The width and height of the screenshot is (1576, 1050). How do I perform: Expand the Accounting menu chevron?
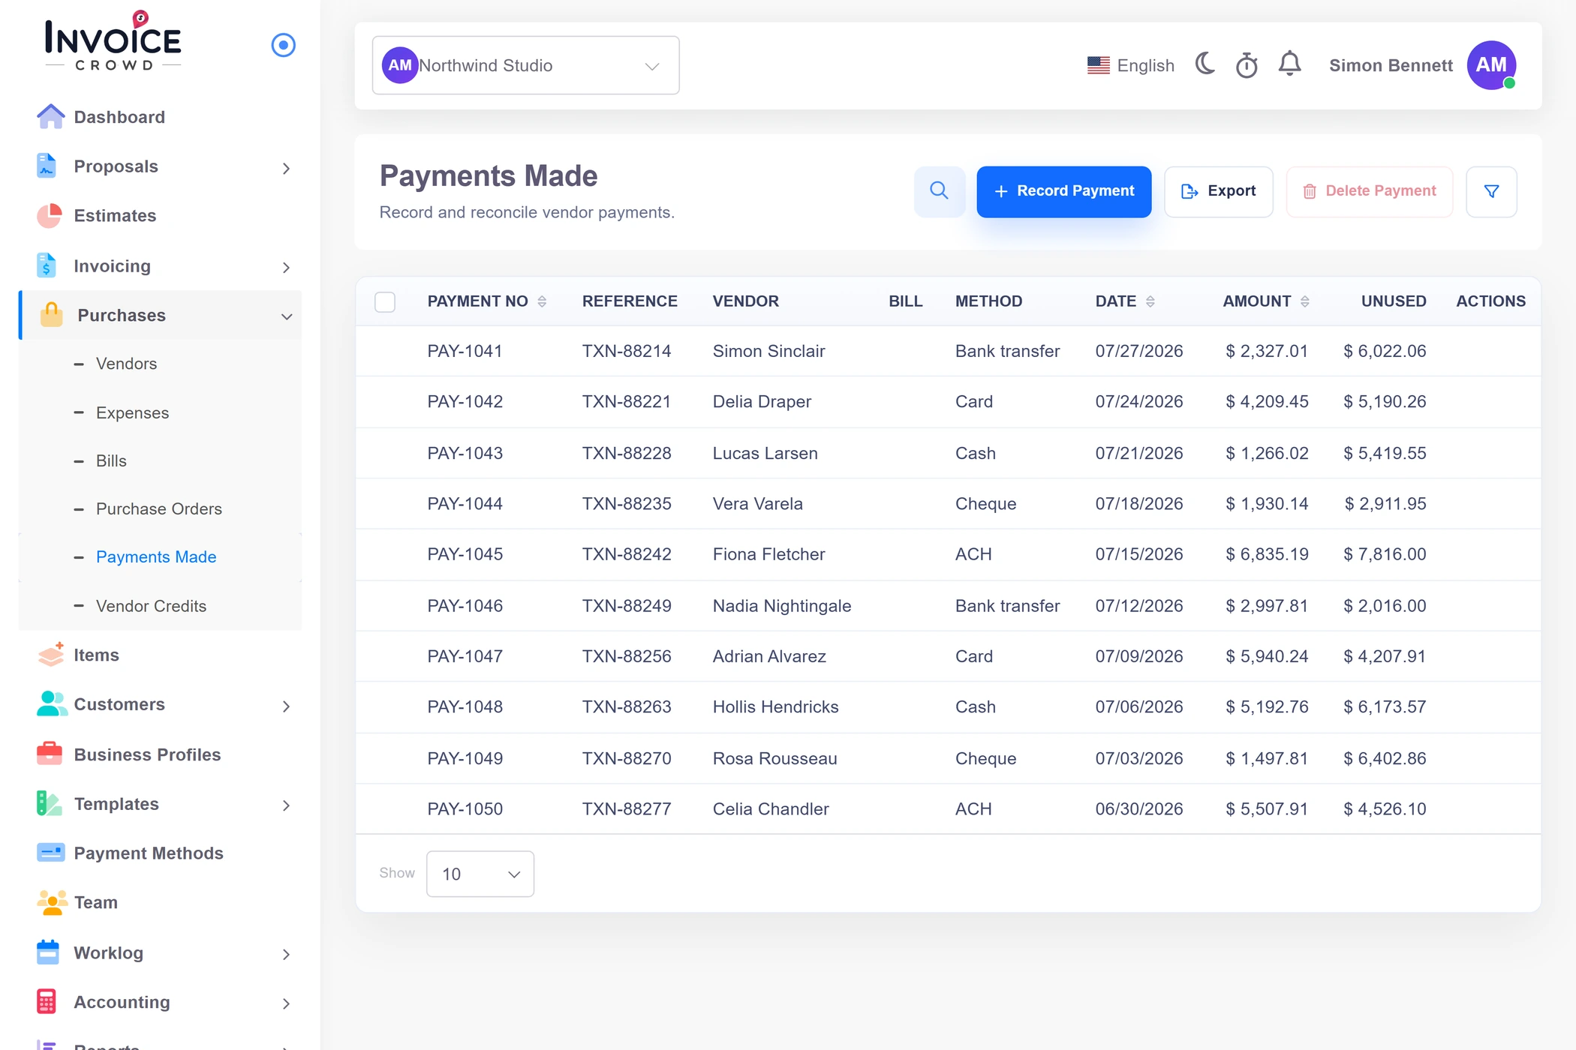(x=286, y=1003)
